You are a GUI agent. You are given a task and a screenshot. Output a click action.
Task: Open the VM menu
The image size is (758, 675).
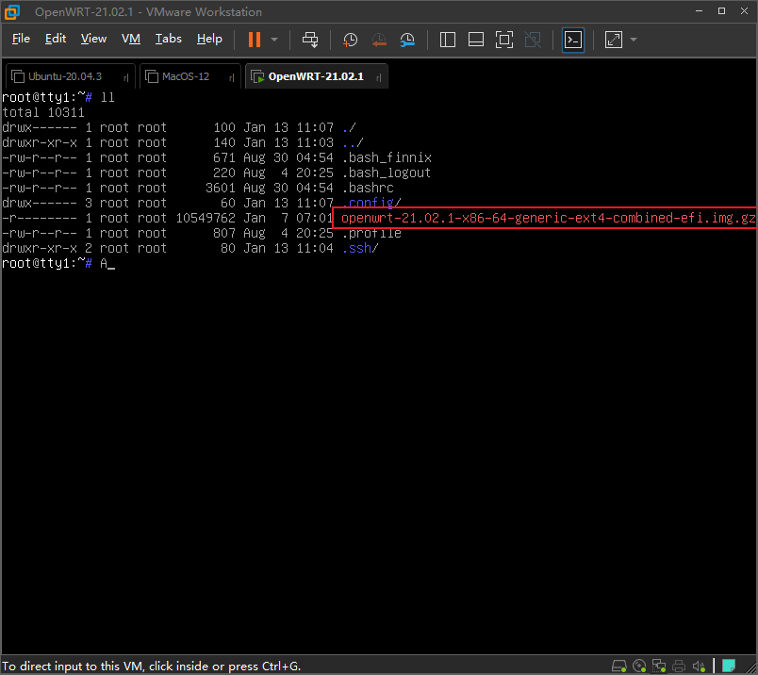click(x=130, y=39)
